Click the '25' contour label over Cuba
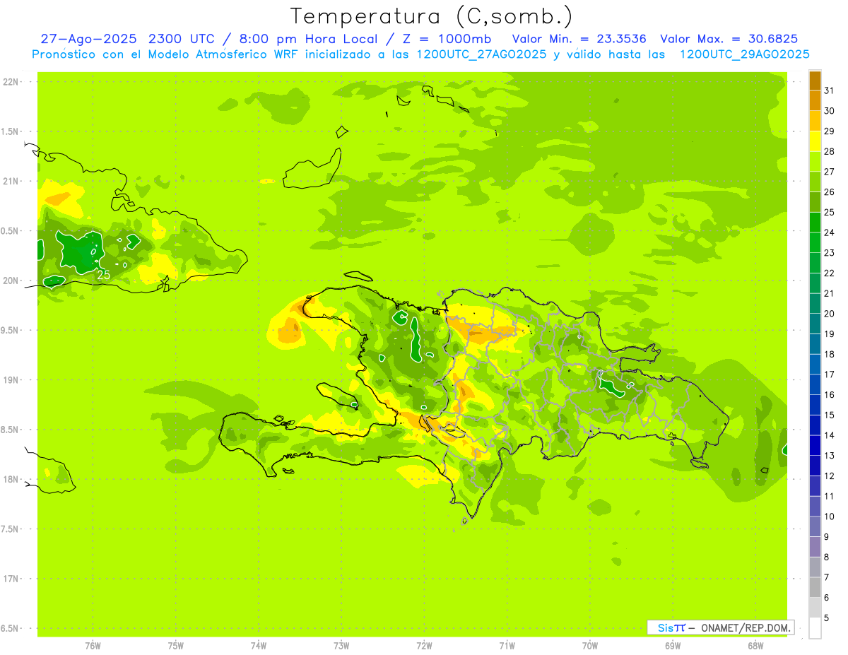The height and width of the screenshot is (655, 848). point(103,276)
